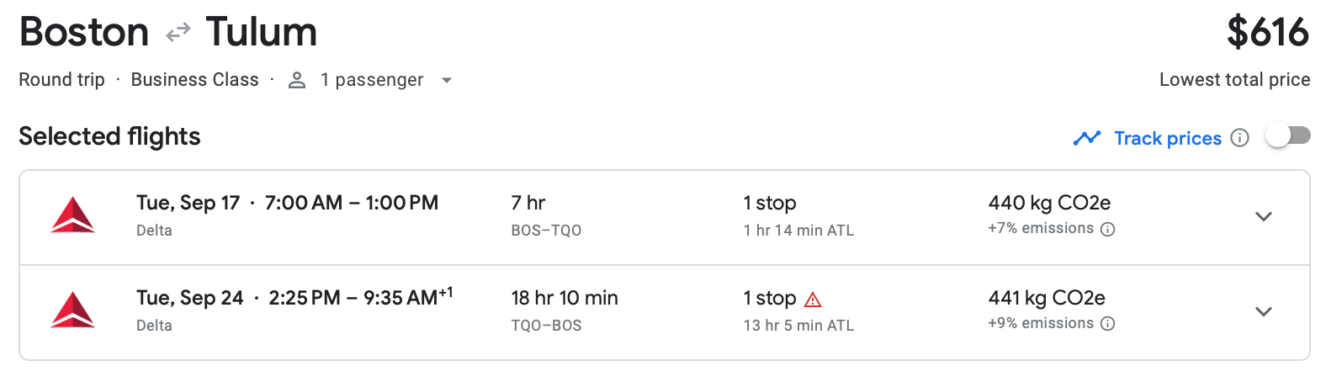Click the 13 hr 5 min ATL layover text
1326x382 pixels.
tap(798, 326)
